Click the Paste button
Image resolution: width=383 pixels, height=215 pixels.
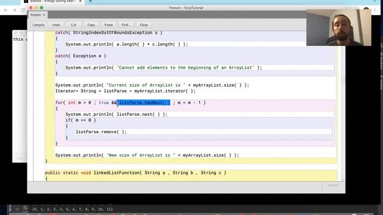point(109,25)
